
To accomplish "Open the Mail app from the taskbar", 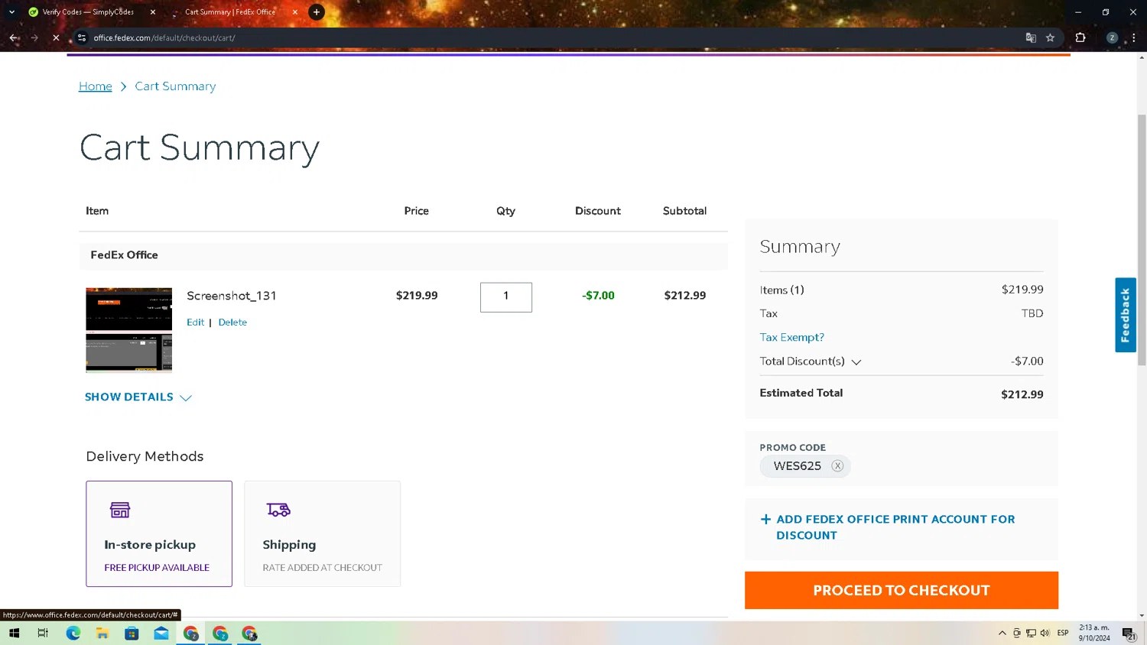I will tap(161, 633).
